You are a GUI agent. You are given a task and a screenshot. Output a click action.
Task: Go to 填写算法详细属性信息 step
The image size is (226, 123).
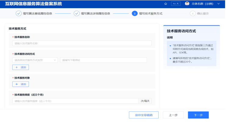click(95, 13)
